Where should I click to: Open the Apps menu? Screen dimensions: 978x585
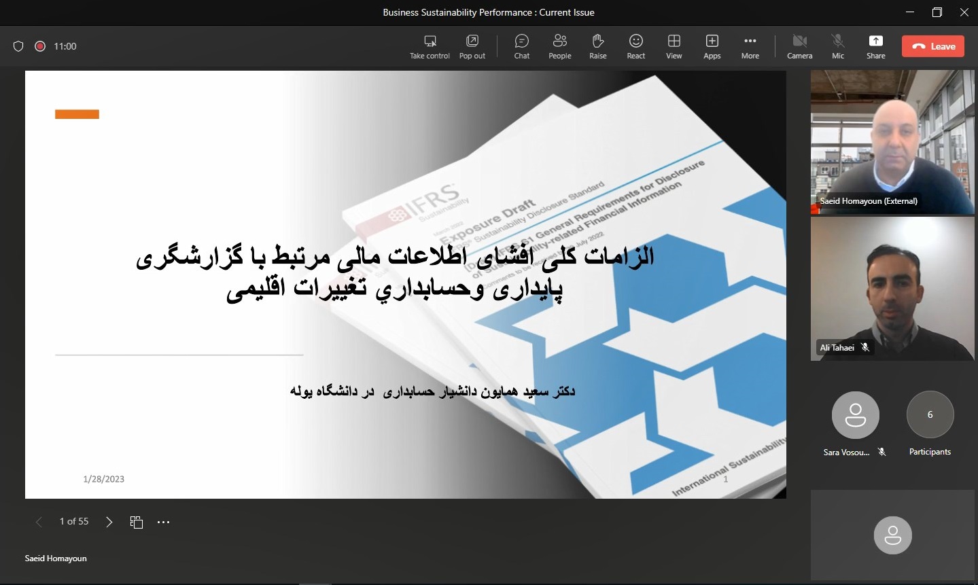click(712, 47)
